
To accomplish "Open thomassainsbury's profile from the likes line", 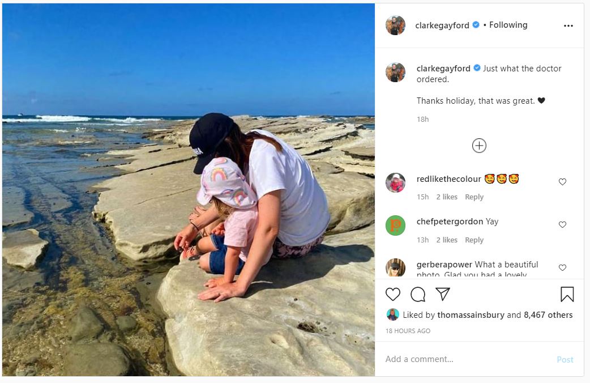I will [x=471, y=315].
